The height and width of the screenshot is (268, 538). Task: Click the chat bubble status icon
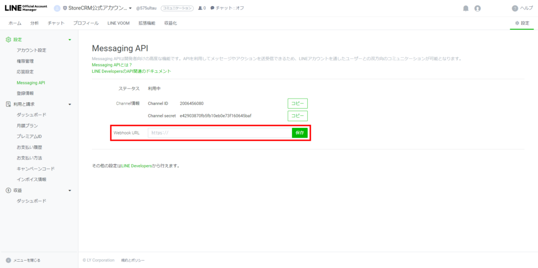tap(212, 8)
